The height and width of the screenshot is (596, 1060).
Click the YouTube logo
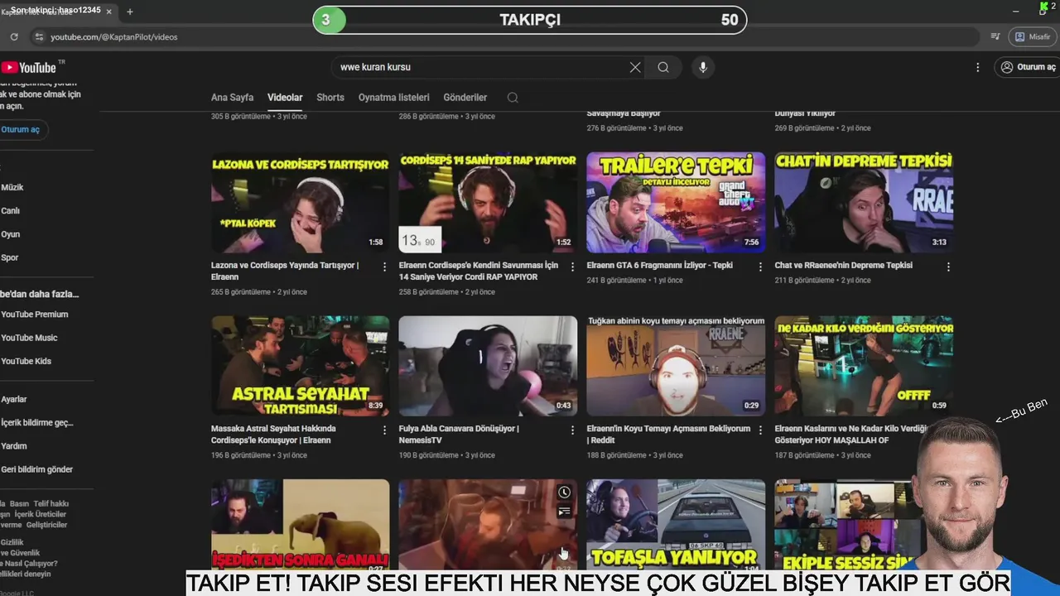click(29, 68)
